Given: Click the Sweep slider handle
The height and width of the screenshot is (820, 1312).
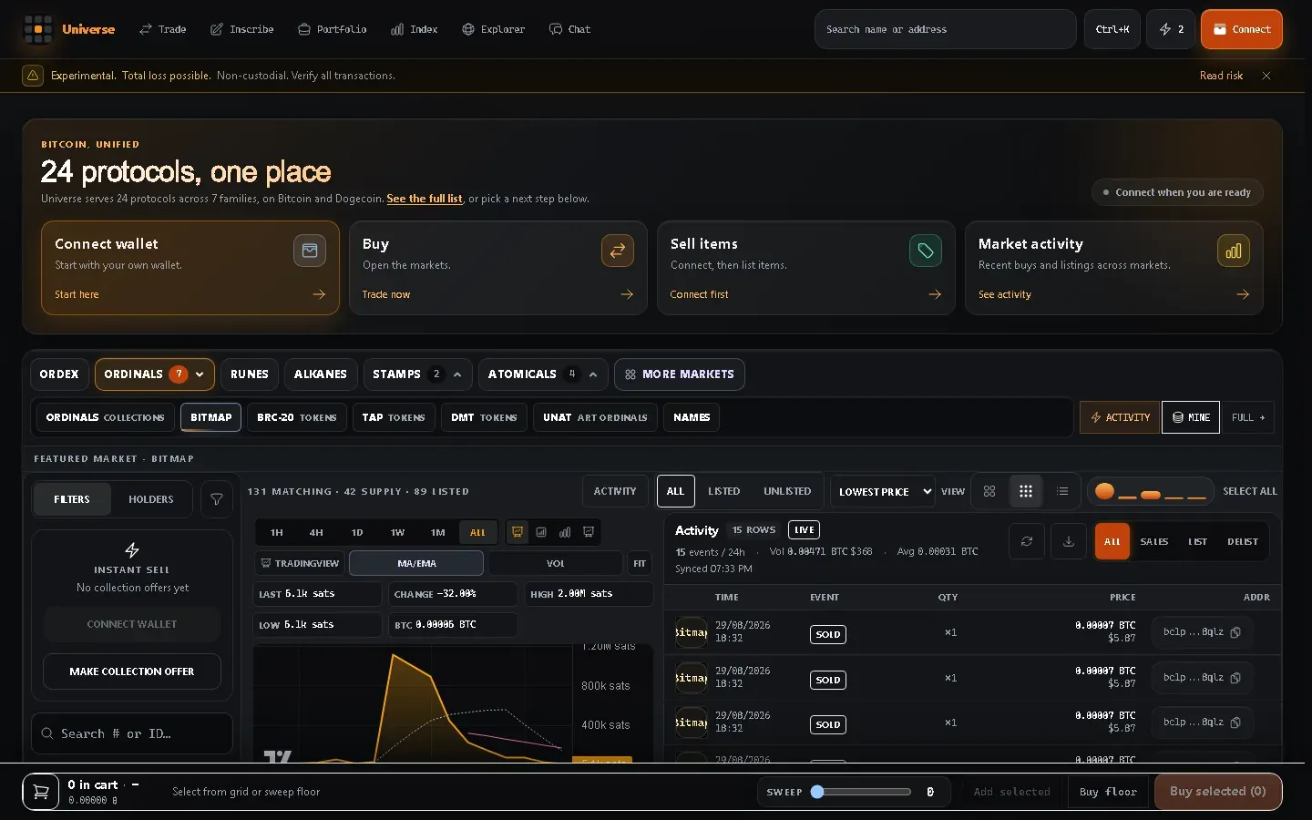Looking at the screenshot, I should (817, 792).
